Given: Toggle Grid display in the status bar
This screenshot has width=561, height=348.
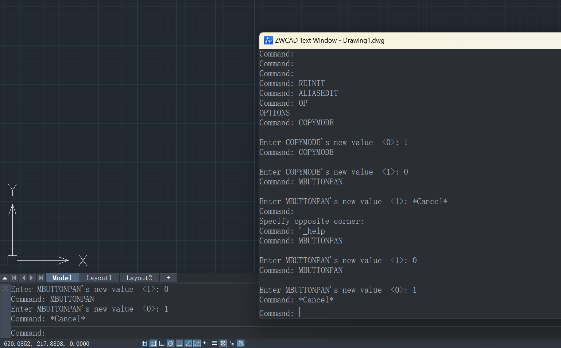Looking at the screenshot, I should coord(153,343).
